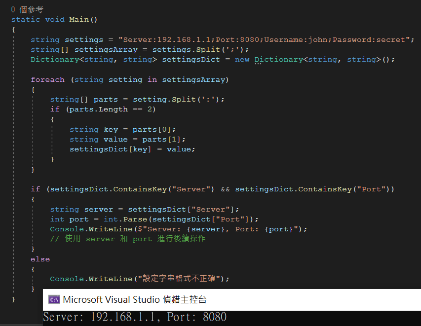Click "settingsArray" in its string[] declaration
Screen dimensions: 421x326
point(106,50)
